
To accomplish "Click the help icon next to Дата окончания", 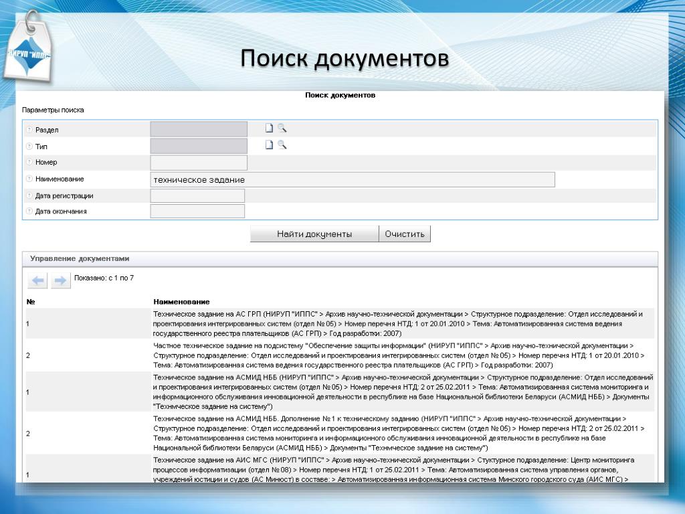I will (x=29, y=211).
